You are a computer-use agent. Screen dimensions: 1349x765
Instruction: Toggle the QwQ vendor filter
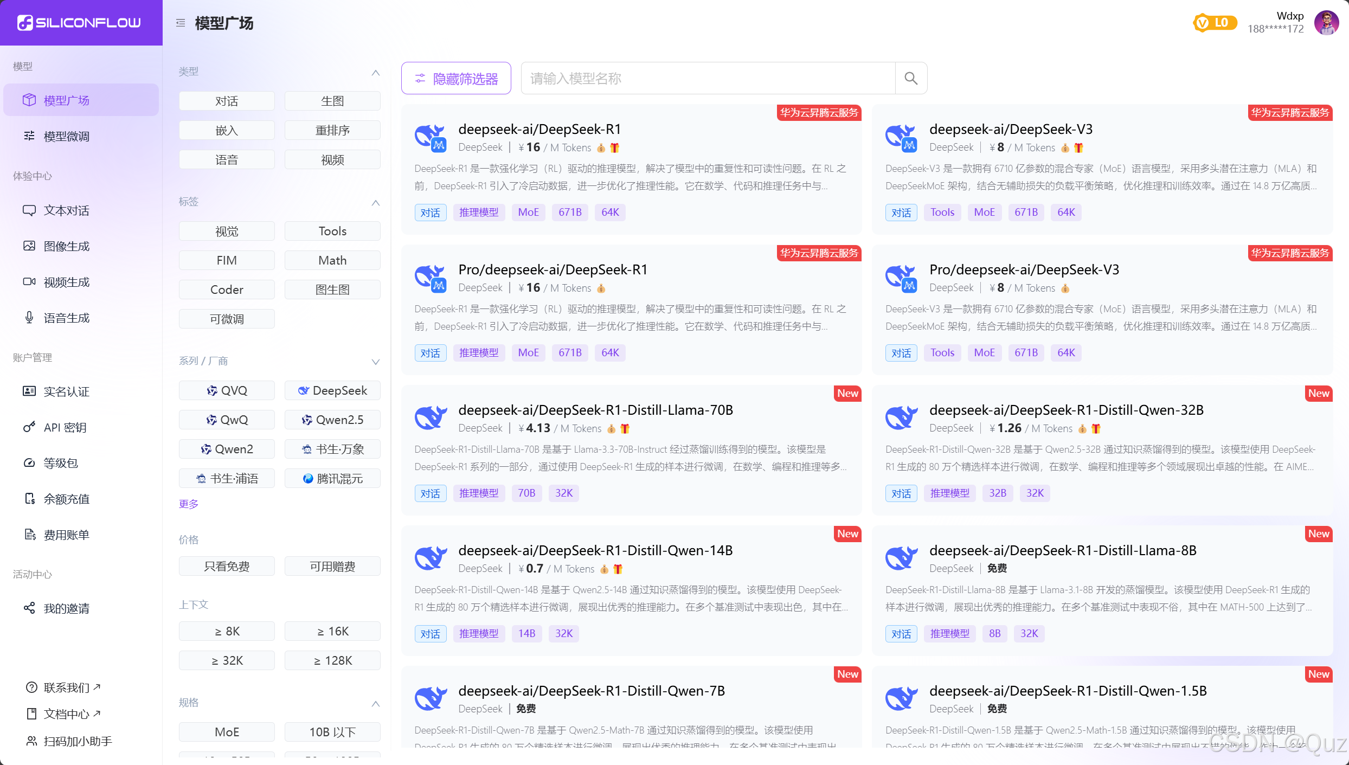(x=227, y=420)
